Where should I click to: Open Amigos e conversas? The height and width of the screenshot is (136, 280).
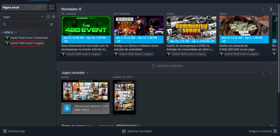263,131
